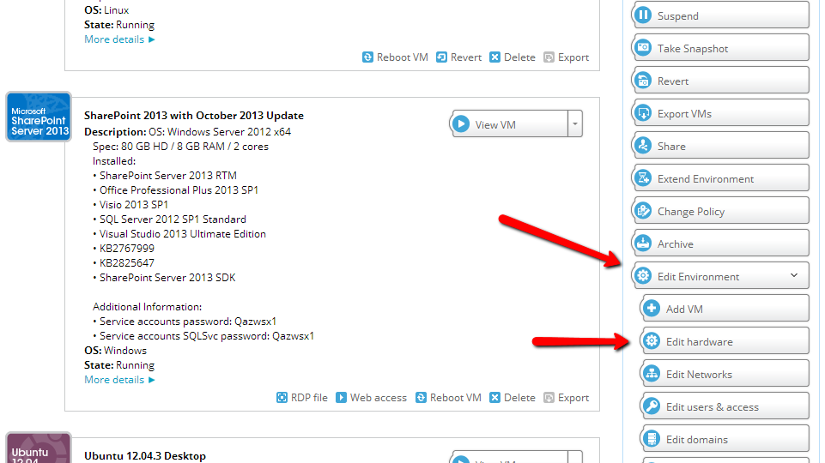825x463 pixels.
Task: Click the SharePoint 2013 with October 2013 Update title
Action: coord(194,116)
